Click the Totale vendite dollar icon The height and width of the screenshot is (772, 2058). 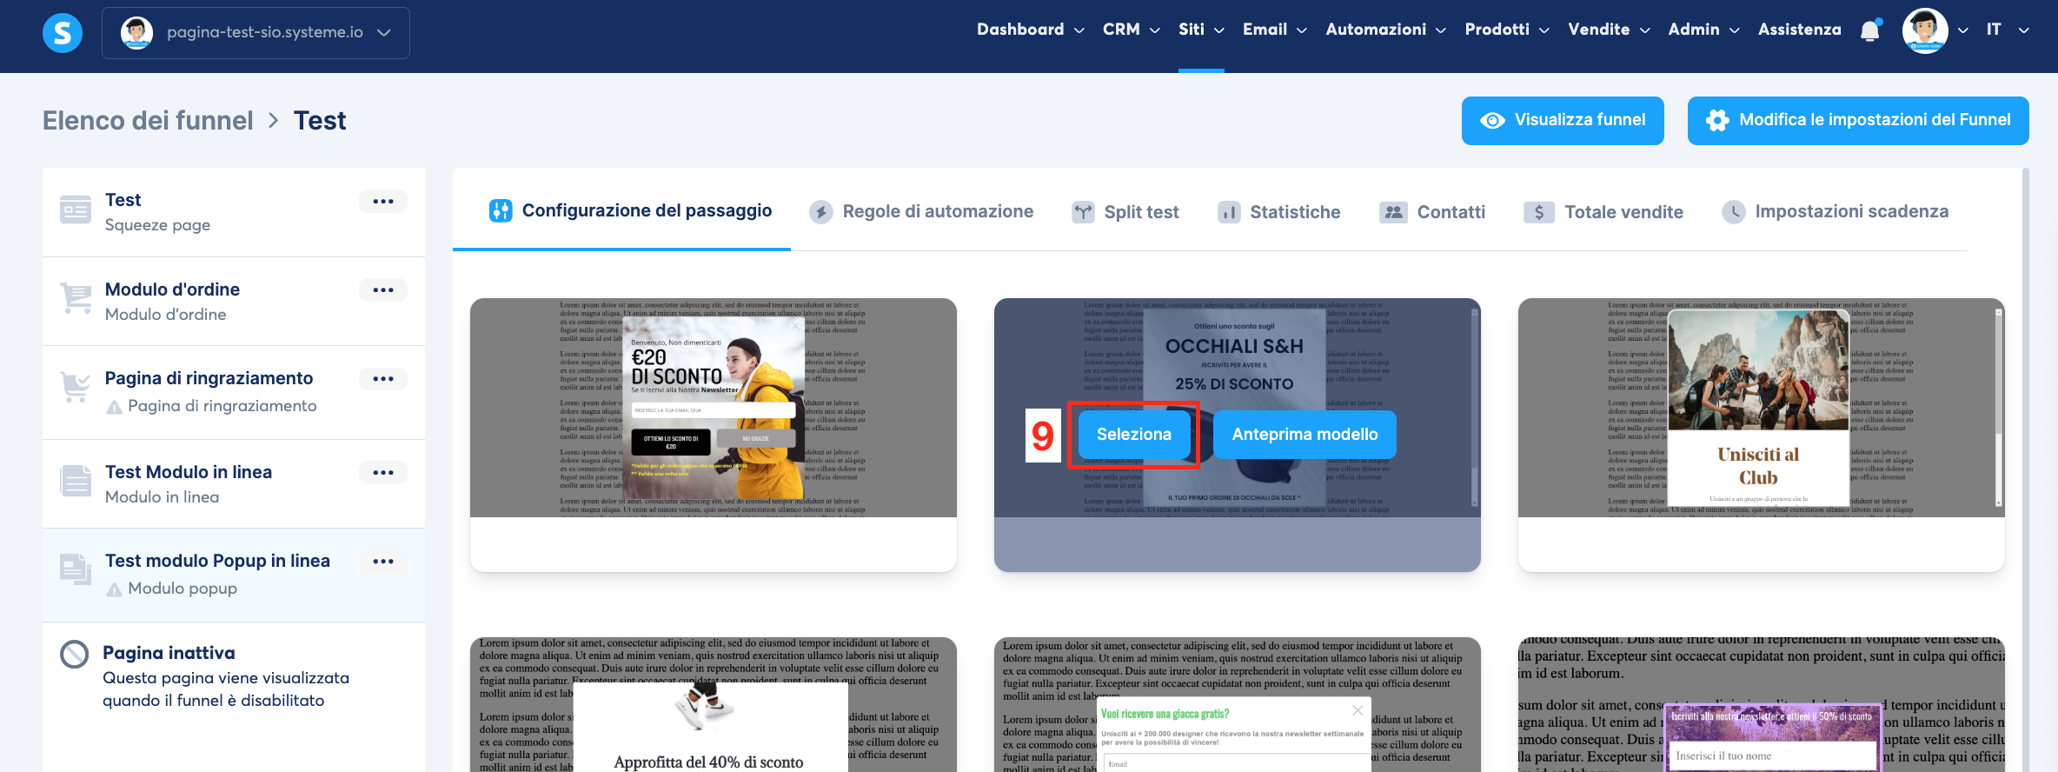[x=1538, y=212]
